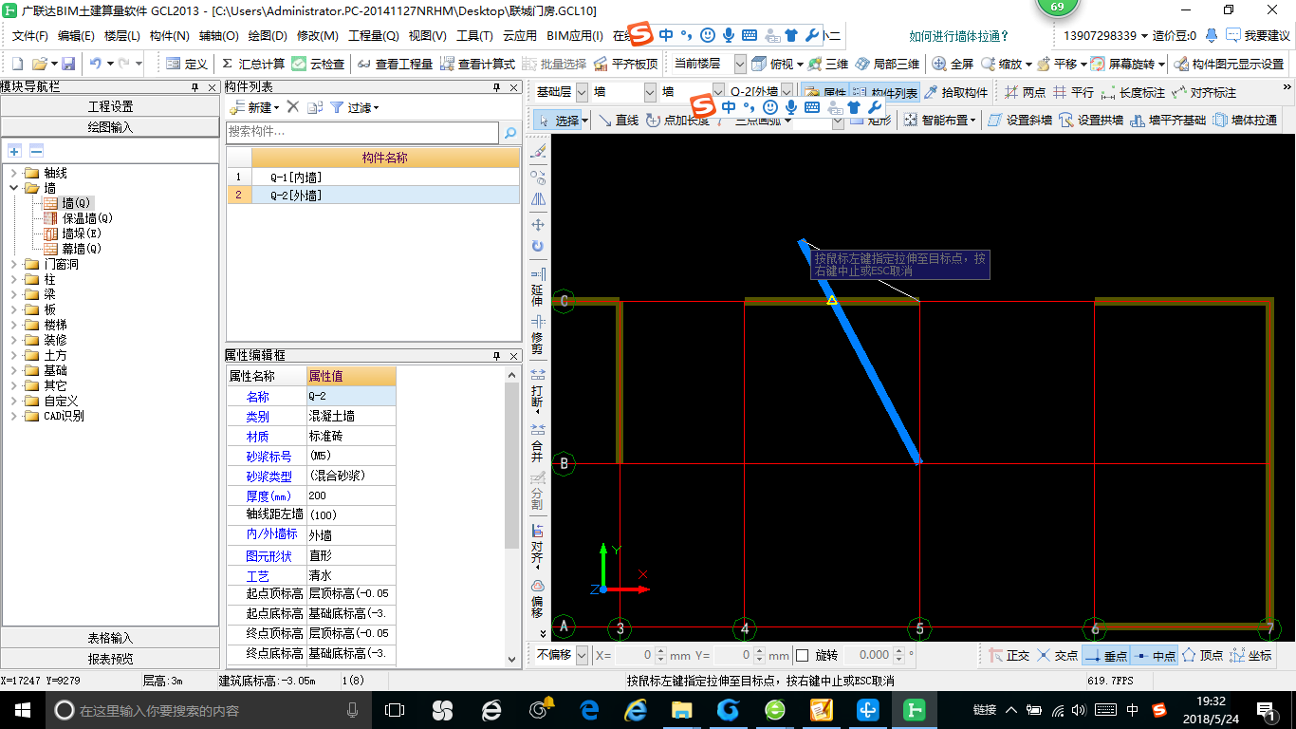Image resolution: width=1296 pixels, height=729 pixels.
Task: Activate 设置斜墙 sloped wall tool
Action: pos(1021,121)
